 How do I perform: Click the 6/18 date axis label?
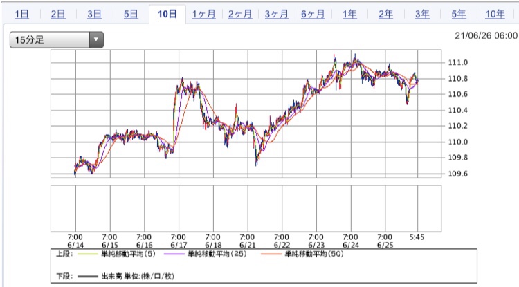[213, 246]
